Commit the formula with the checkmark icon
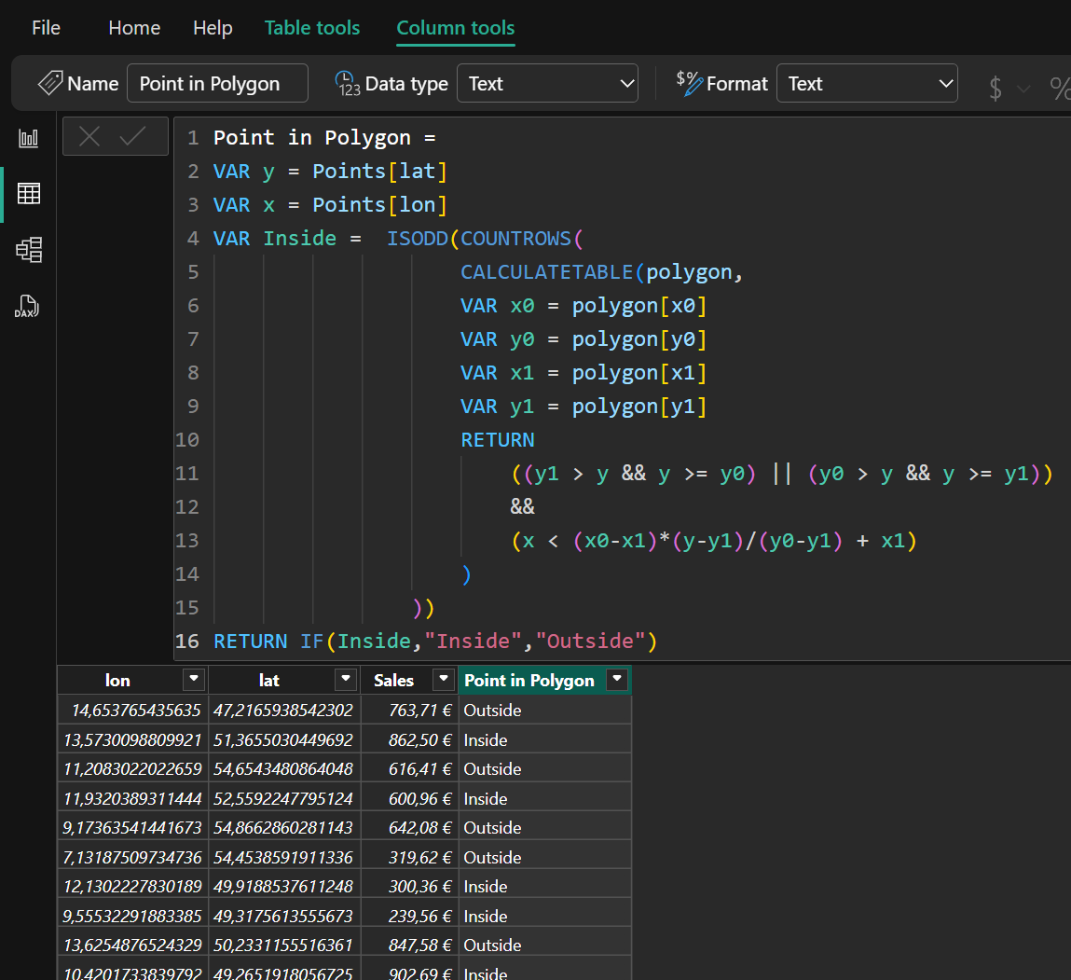Image resolution: width=1071 pixels, height=980 pixels. click(x=132, y=136)
